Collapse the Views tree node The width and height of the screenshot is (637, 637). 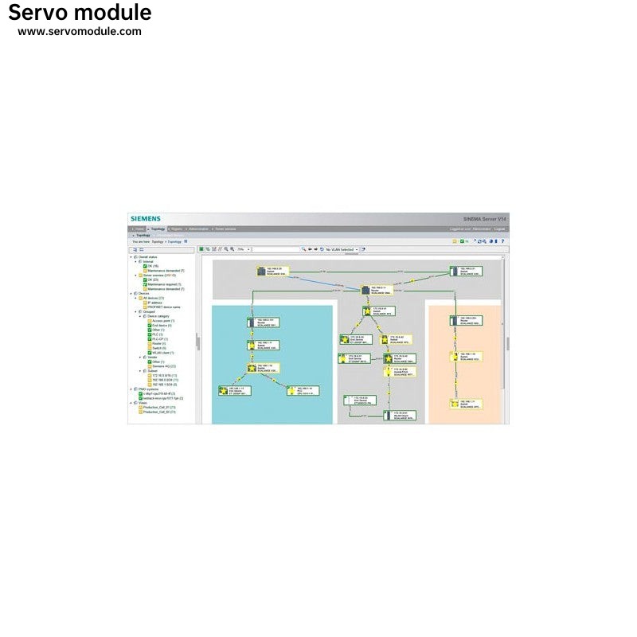point(131,403)
